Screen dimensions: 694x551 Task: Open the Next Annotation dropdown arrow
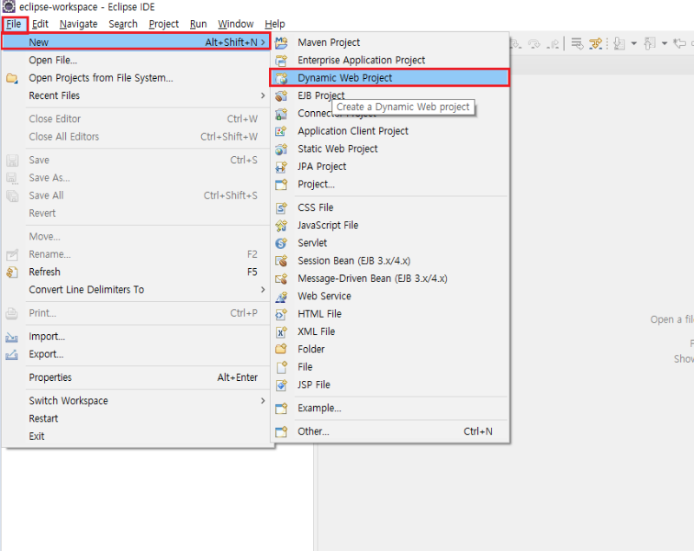[634, 43]
